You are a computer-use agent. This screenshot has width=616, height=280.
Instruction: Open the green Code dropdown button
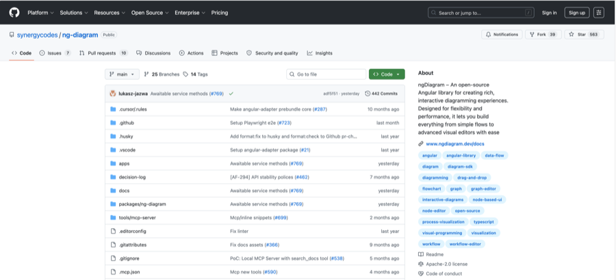pos(387,74)
